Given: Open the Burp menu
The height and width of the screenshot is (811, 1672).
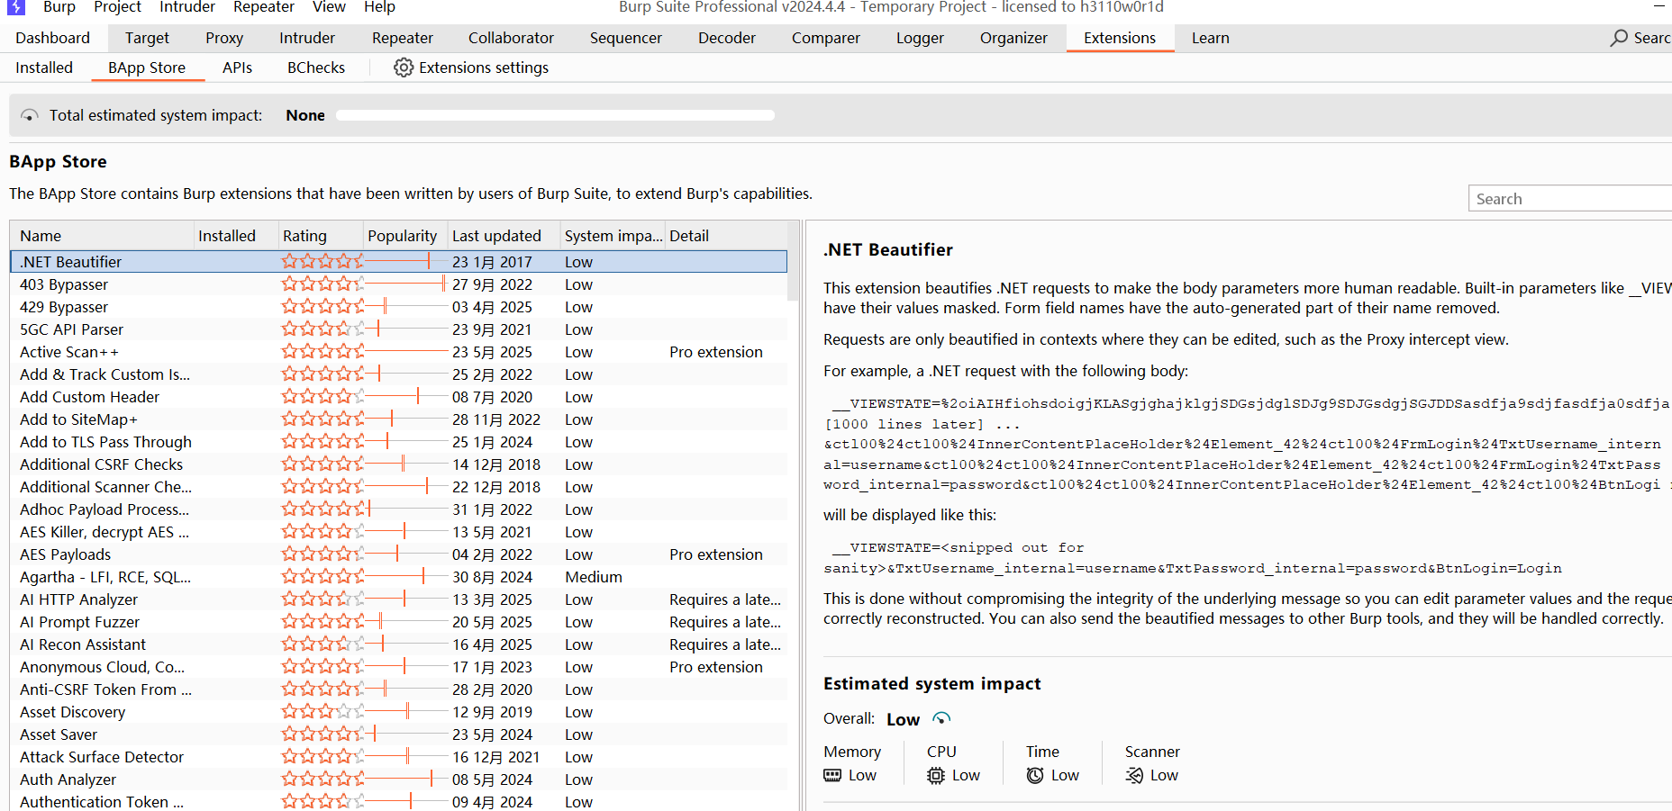Looking at the screenshot, I should (x=59, y=7).
